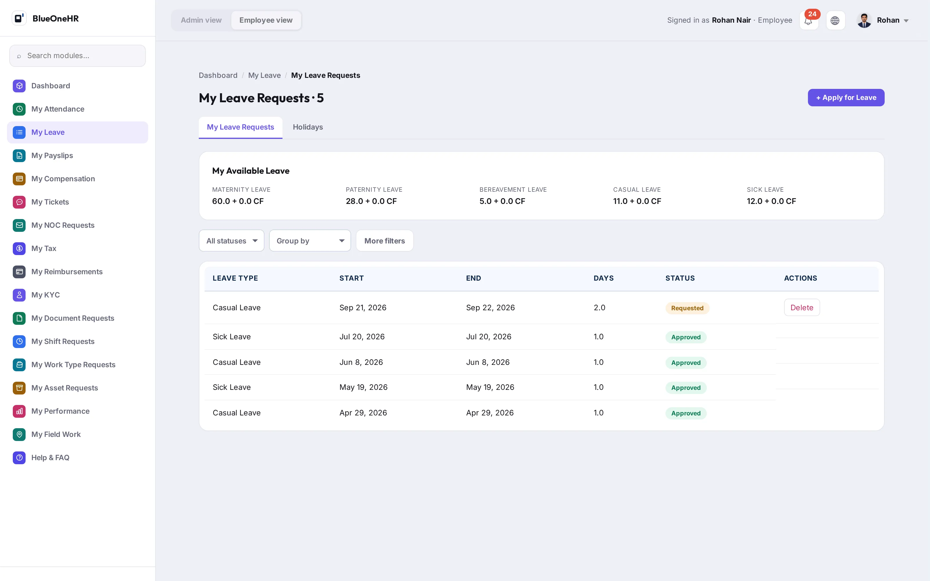Click the Help & FAQ question icon
Screen dimensions: 930x581
tap(19, 458)
